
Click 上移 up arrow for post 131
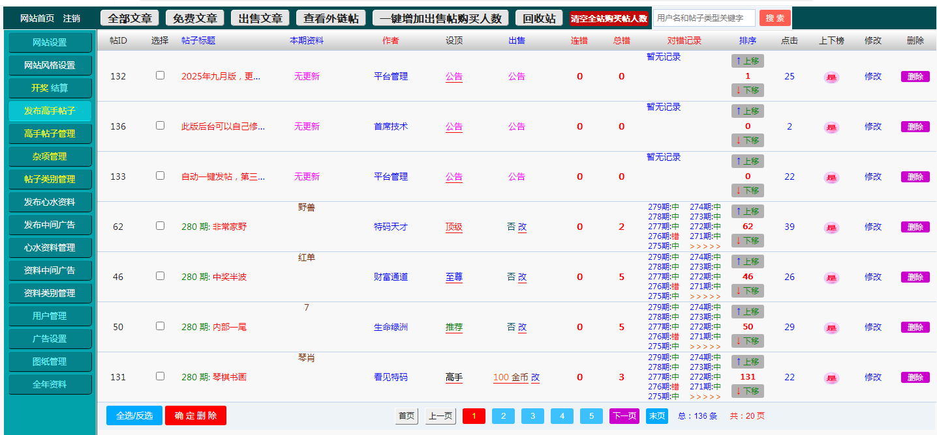(x=747, y=362)
